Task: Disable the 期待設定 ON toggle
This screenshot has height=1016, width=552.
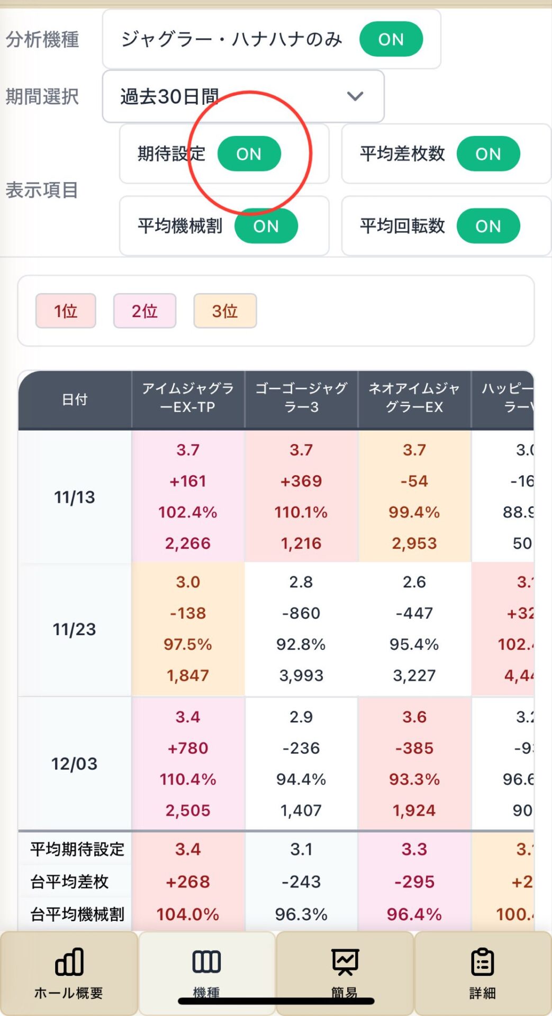Action: pos(249,154)
